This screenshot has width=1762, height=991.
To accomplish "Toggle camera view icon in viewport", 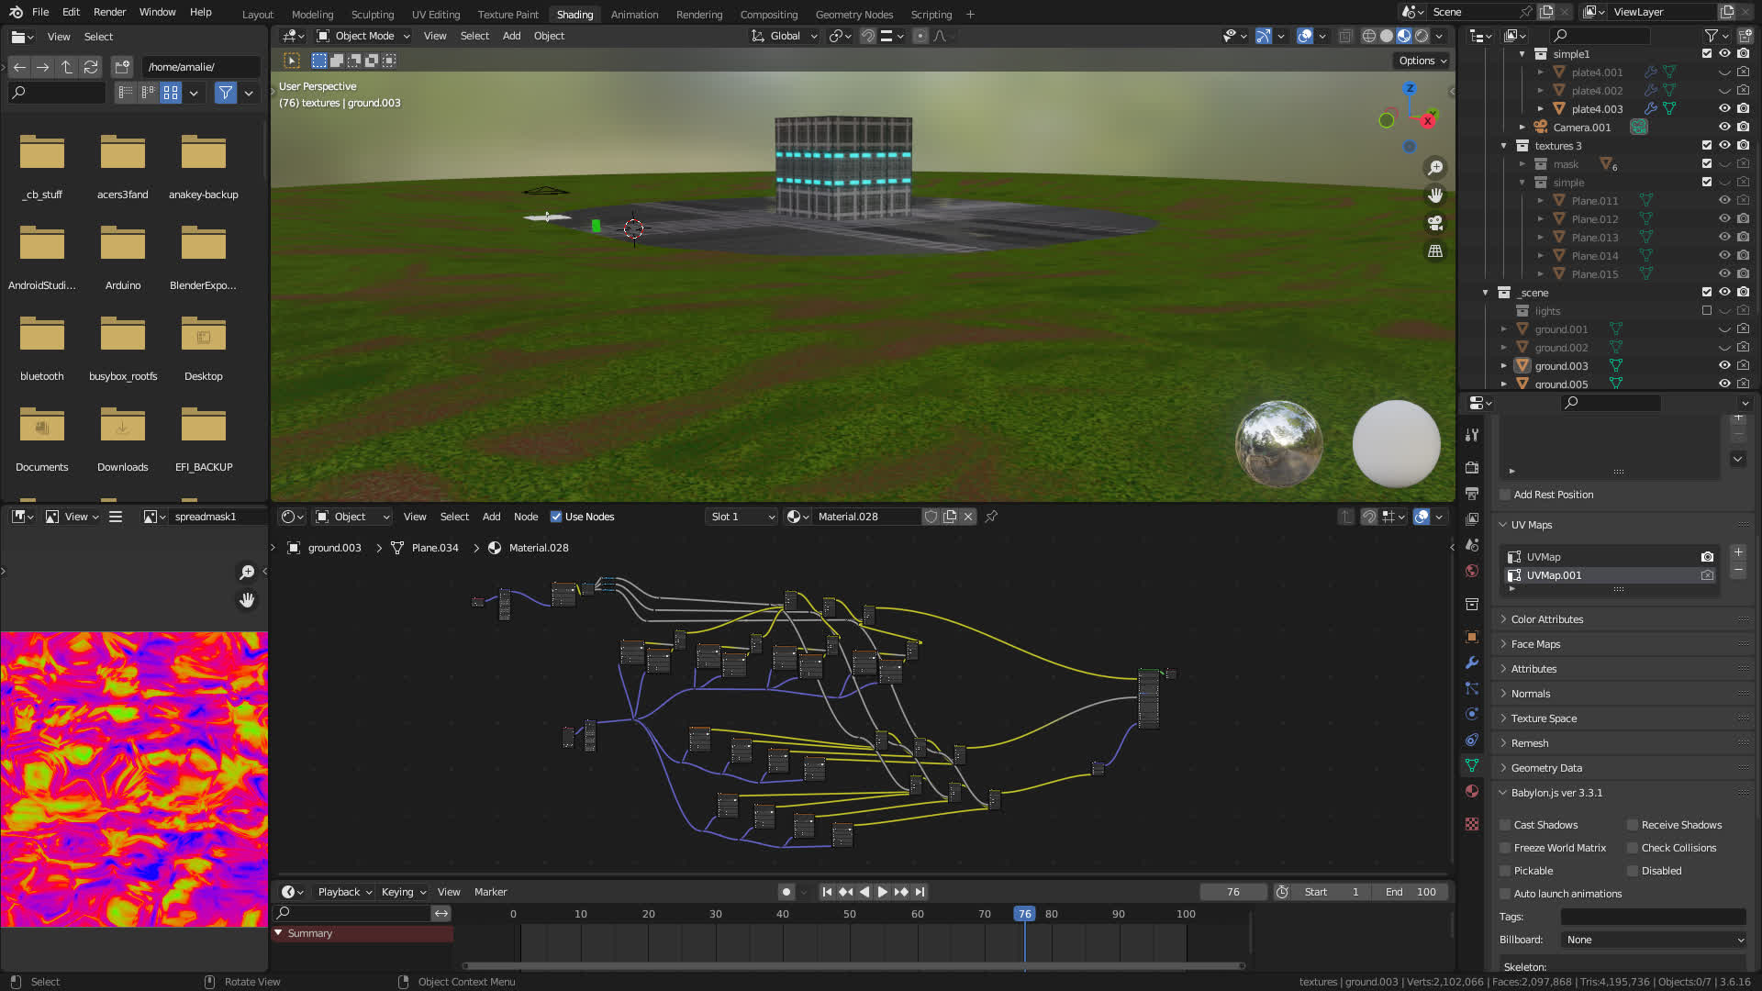I will [x=1435, y=223].
